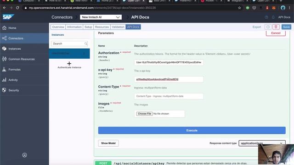Viewport: 294px width, 165px height.
Task: Open the notifications bell icon
Action: coord(273,17)
